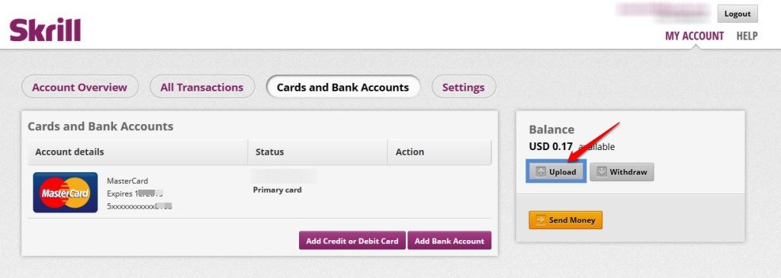The height and width of the screenshot is (278, 781).
Task: Open MY ACCOUNT menu
Action: coord(694,36)
